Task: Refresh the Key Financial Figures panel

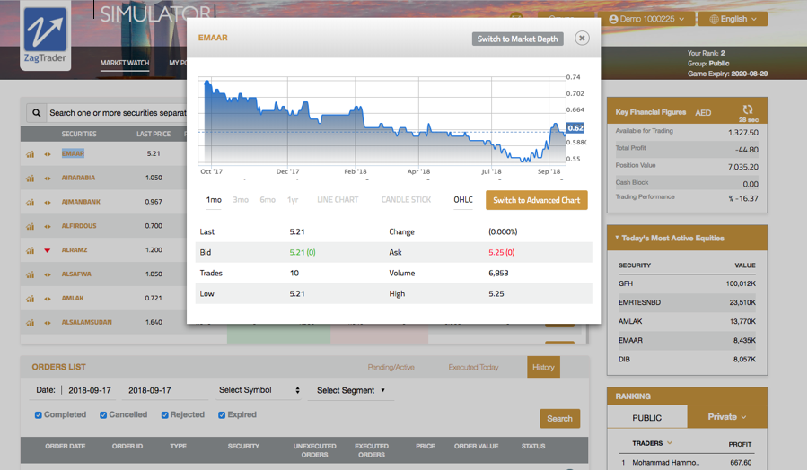Action: click(x=748, y=109)
